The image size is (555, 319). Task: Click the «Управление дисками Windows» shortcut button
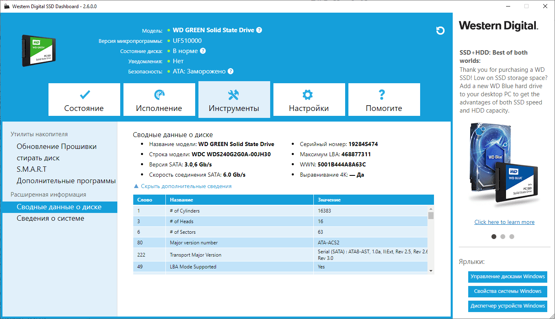coord(508,277)
